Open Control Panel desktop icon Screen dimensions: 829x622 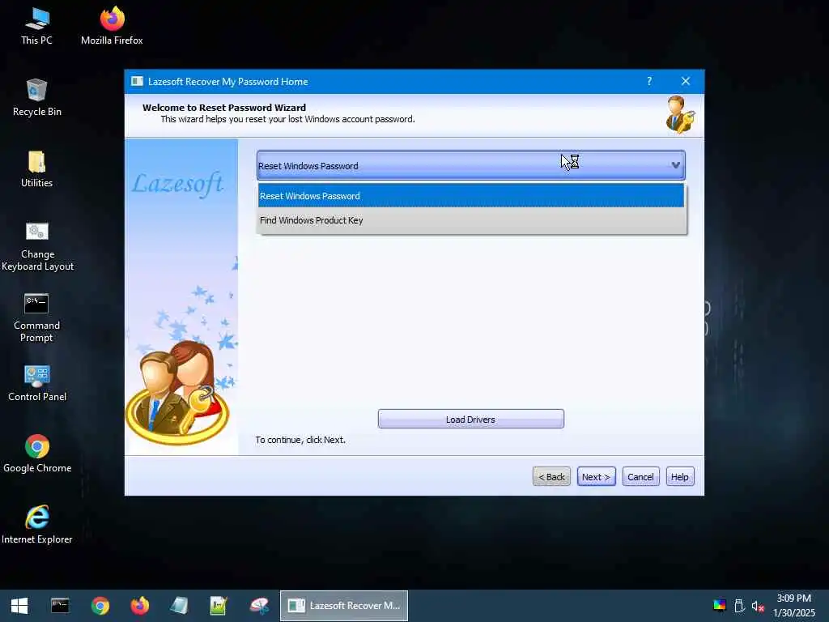coord(37,383)
